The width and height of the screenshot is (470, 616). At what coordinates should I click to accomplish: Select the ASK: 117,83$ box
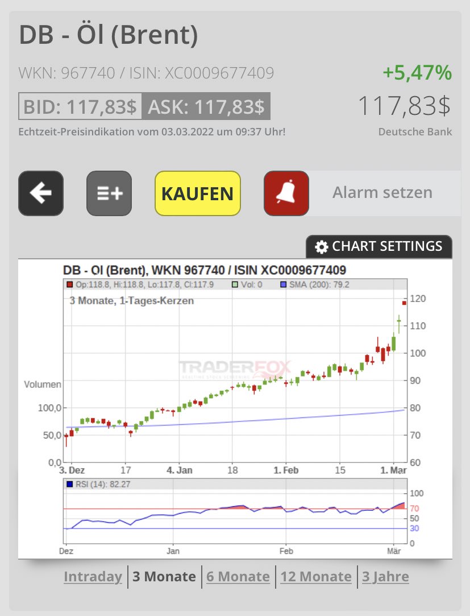coord(206,106)
